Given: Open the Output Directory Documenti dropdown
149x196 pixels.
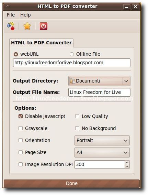Looking at the screenshot, I should click(99, 81).
